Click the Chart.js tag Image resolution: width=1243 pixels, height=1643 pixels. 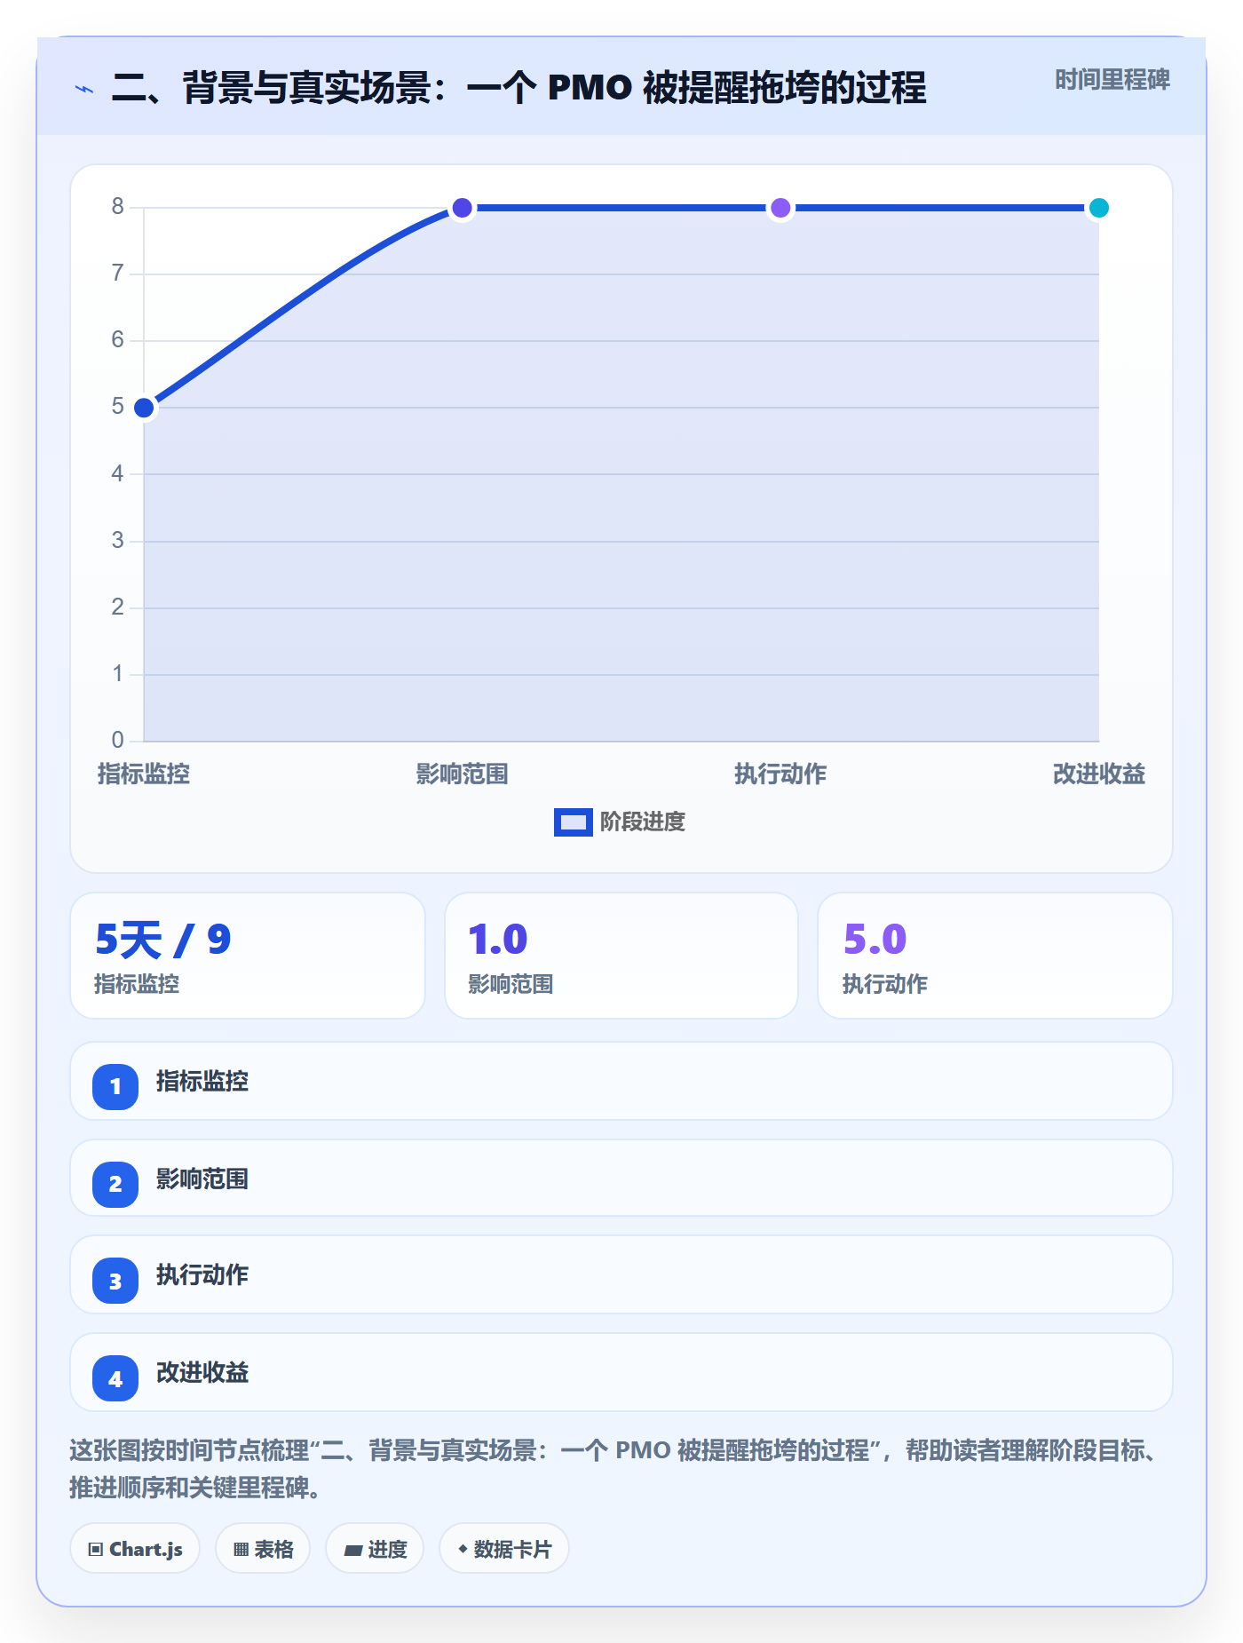click(x=135, y=1549)
